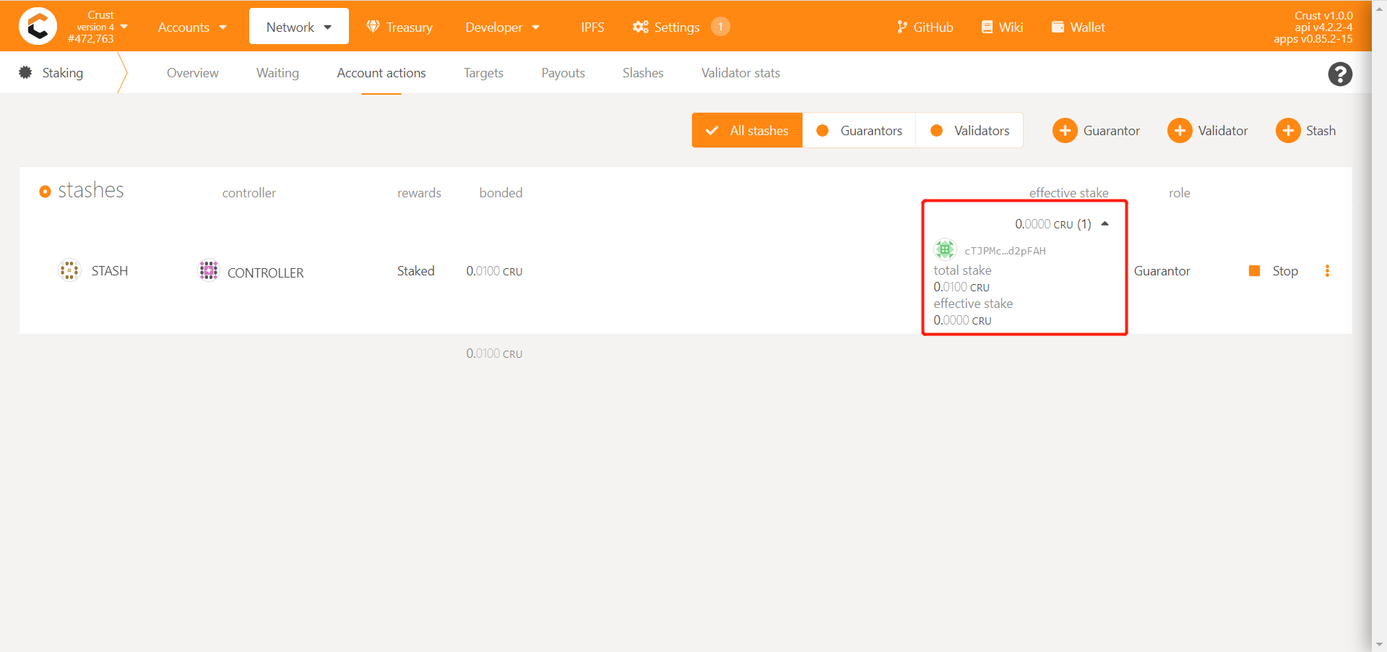Click the Staked rewards value
This screenshot has width=1387, height=652.
click(415, 271)
